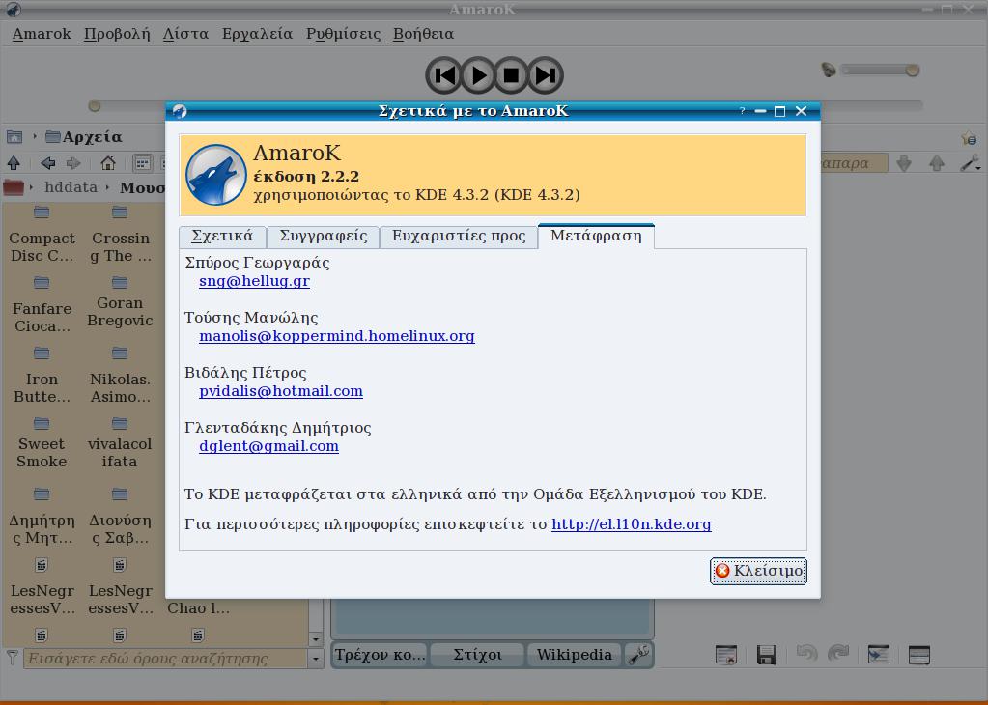
Task: Skip to next track in Amarok
Action: (545, 75)
